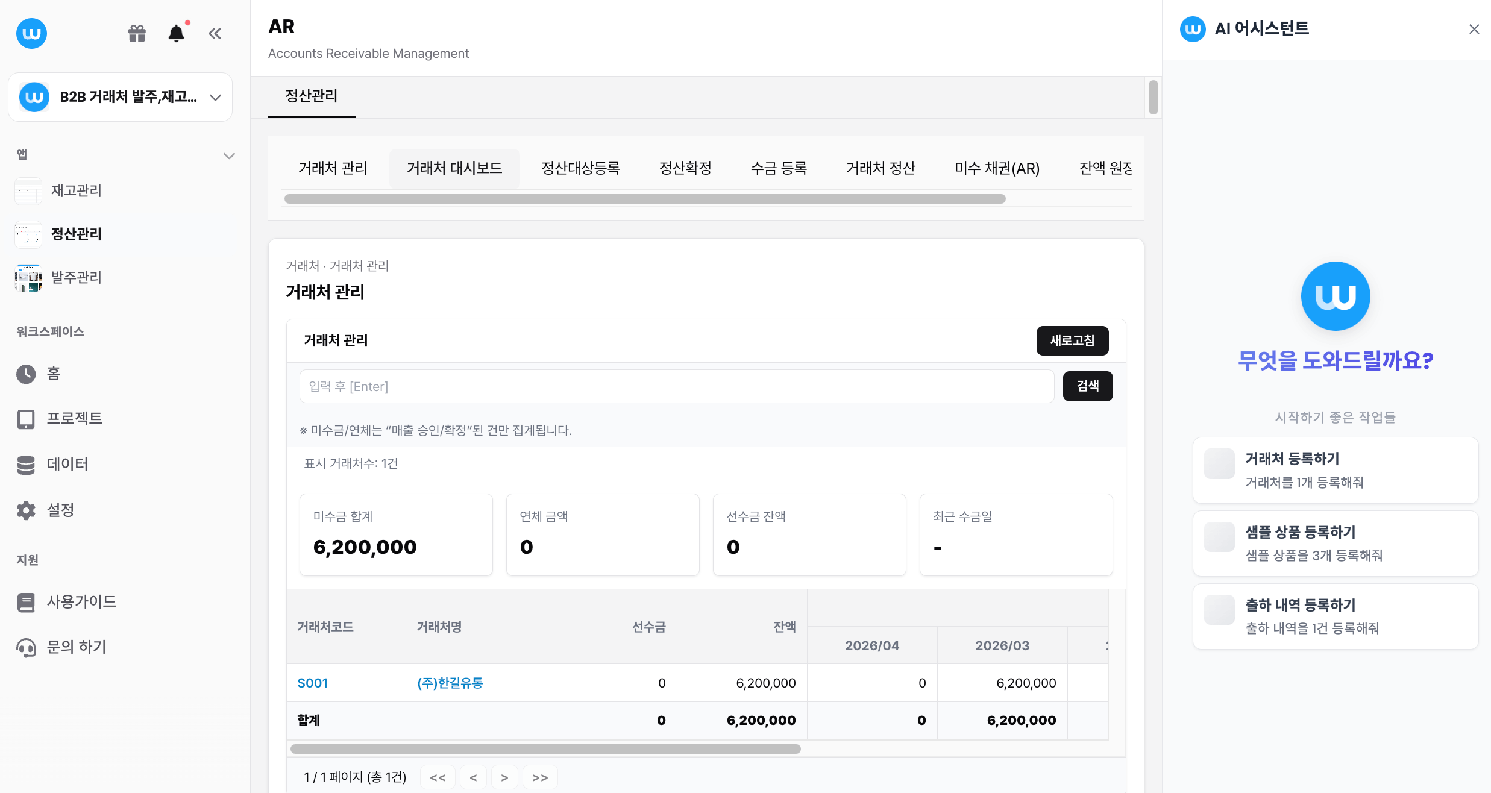Screen dimensions: 1491x793
Task: Open 설정 with the gear icon
Action: tap(60, 510)
